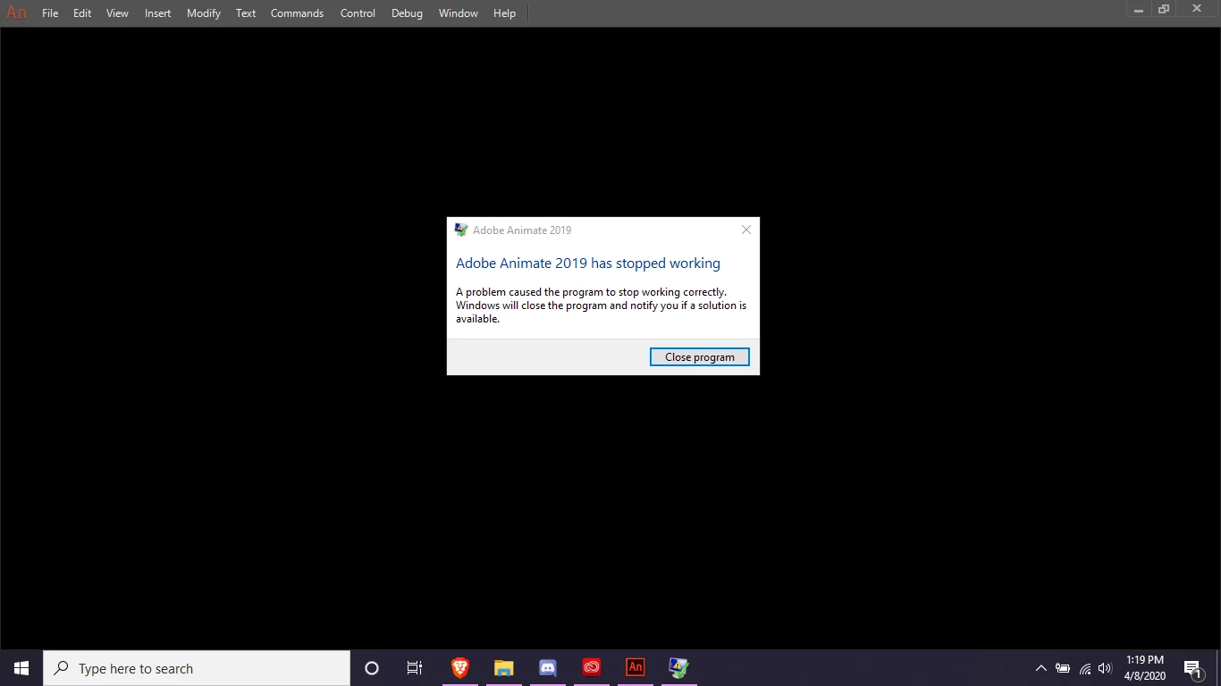This screenshot has height=686, width=1221.
Task: Click the volume speaker tray icon
Action: [x=1105, y=668]
